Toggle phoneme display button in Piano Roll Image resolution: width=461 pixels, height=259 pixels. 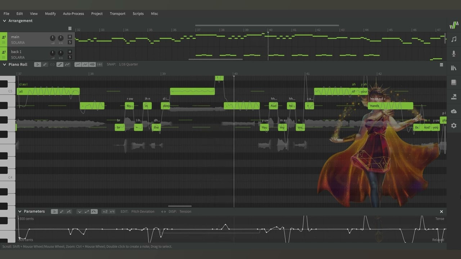[x=99, y=64]
